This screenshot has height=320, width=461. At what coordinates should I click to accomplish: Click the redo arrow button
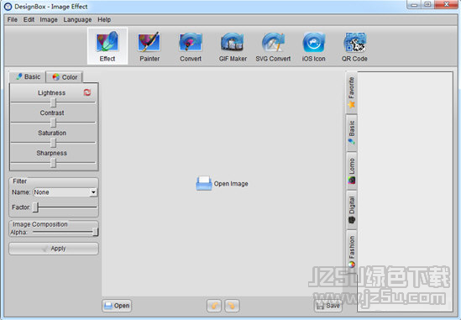click(232, 306)
